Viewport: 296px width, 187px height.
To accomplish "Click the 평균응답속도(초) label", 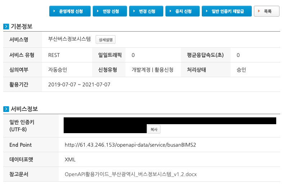I will click(x=205, y=55).
